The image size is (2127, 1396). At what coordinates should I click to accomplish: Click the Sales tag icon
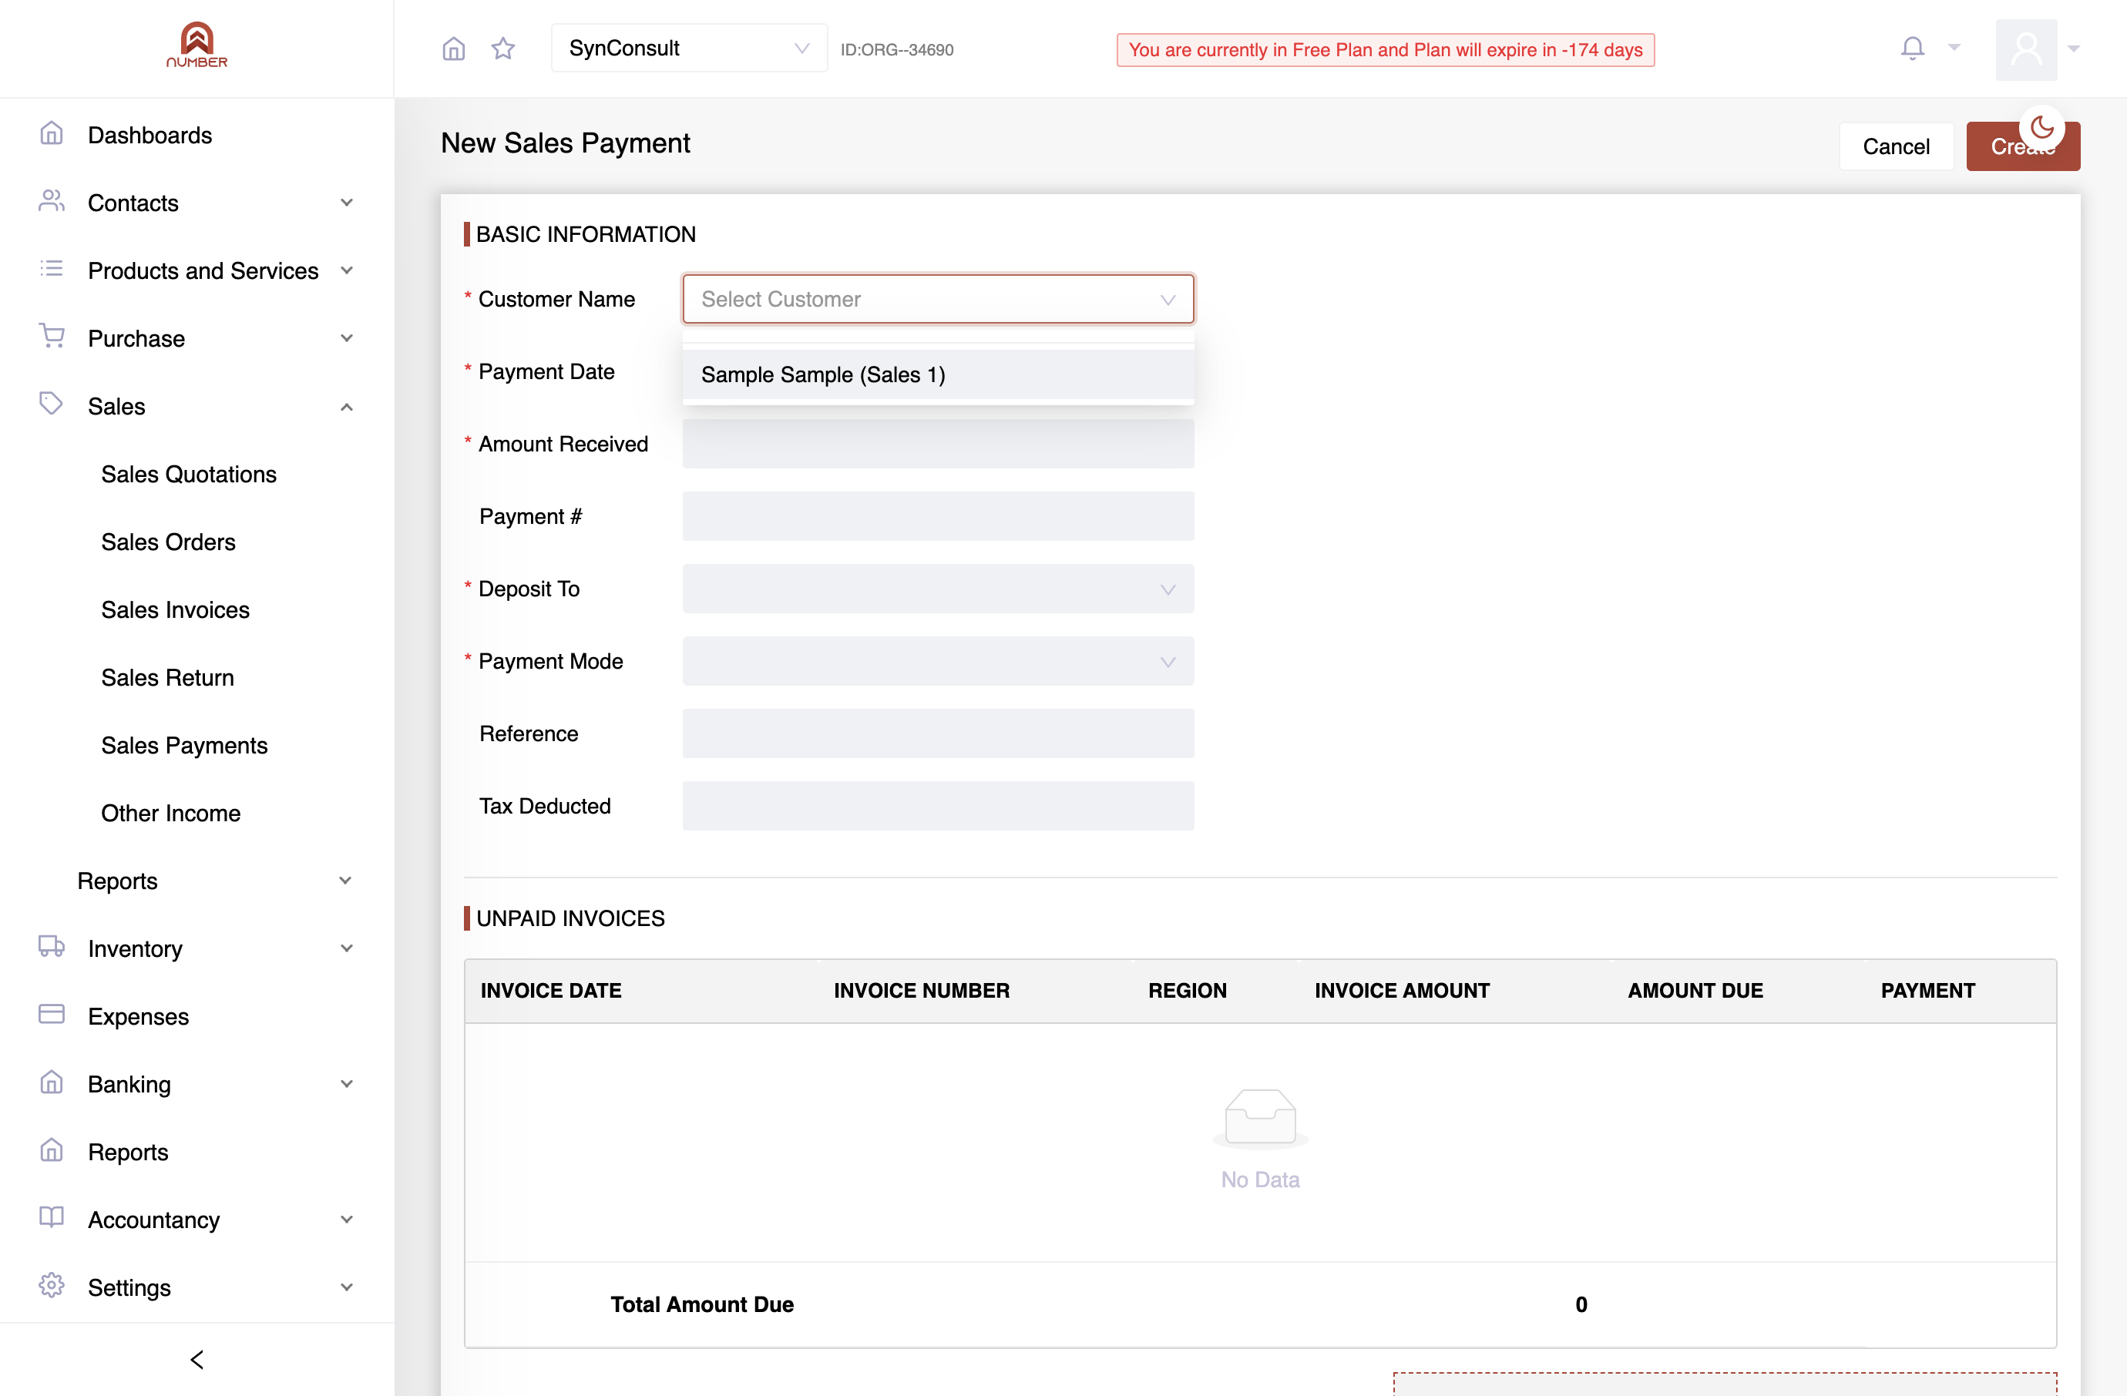(52, 404)
